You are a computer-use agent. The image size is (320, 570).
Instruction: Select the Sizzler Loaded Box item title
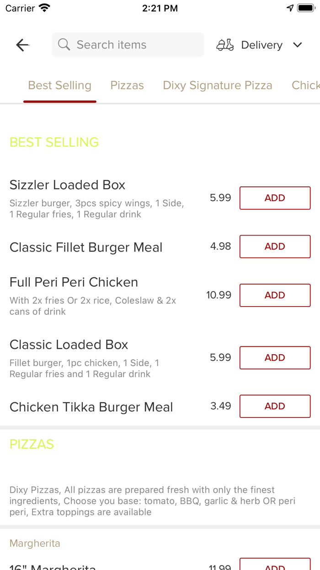(x=67, y=185)
